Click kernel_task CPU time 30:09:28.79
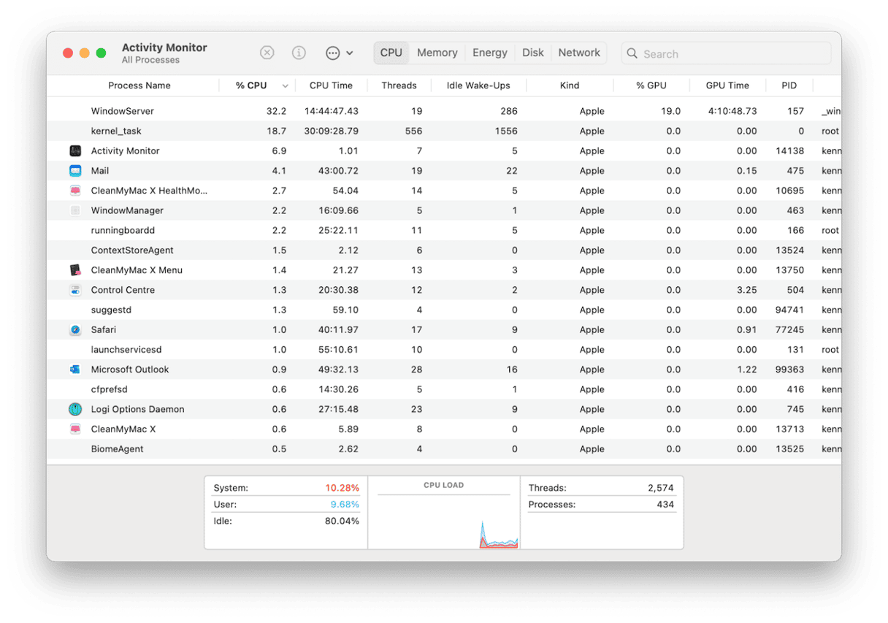 coord(332,131)
